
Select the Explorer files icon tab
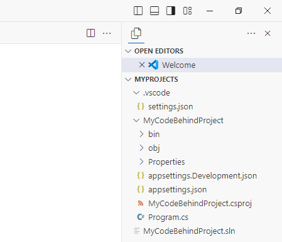click(136, 33)
